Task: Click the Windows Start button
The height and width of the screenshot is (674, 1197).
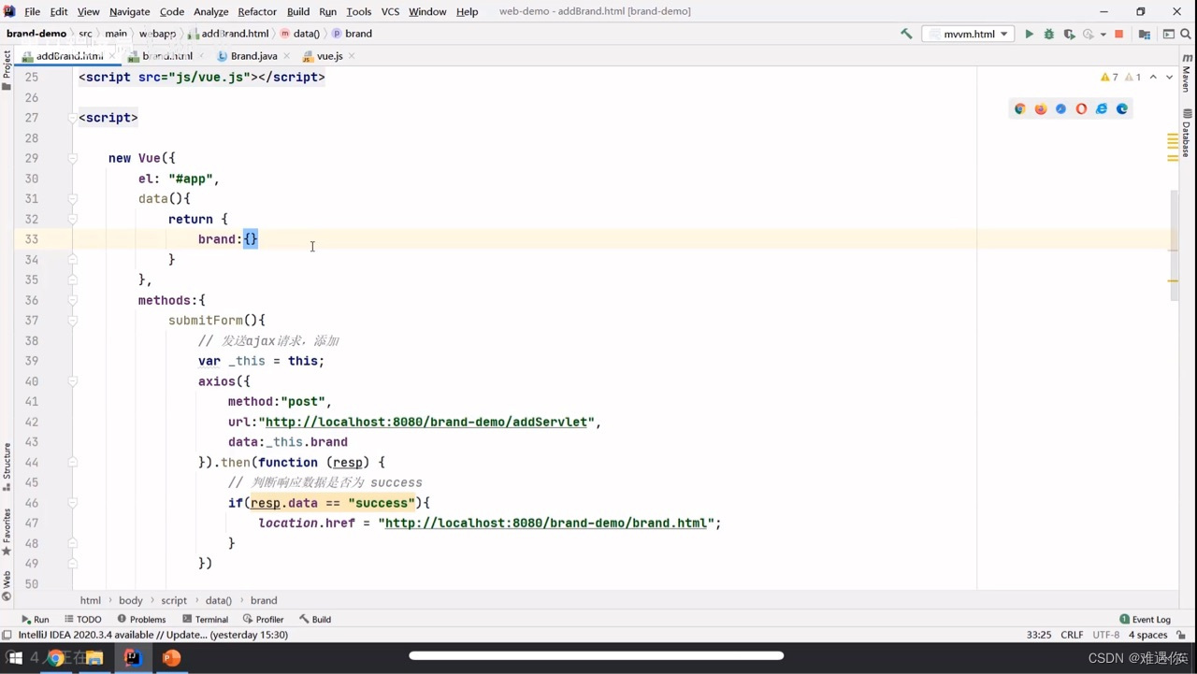Action: (x=14, y=658)
